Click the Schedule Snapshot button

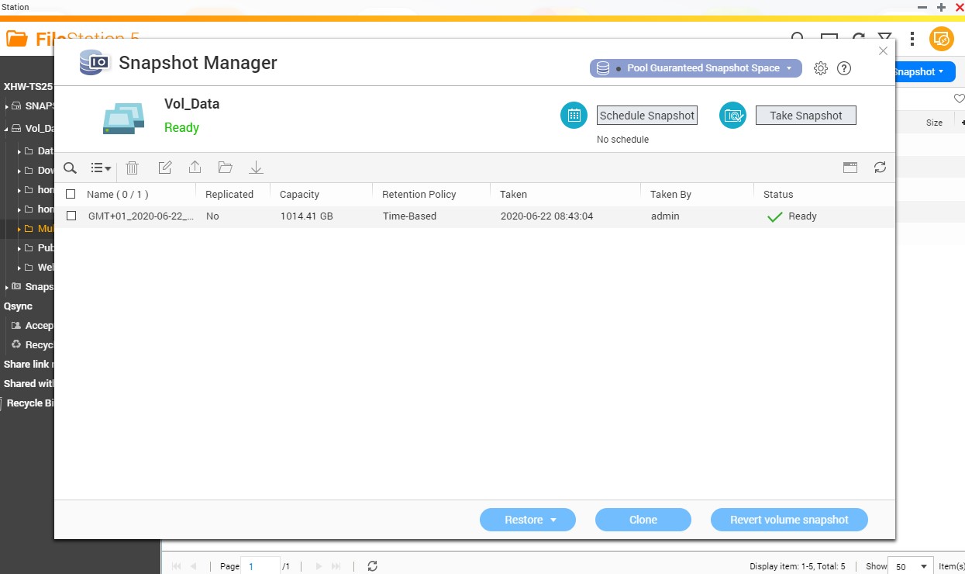point(646,116)
